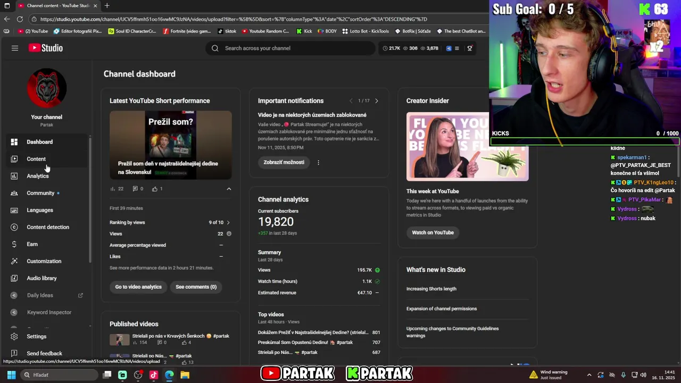Screen dimensions: 681x383
Task: Open File Explorer from the taskbar
Action: coord(185,375)
